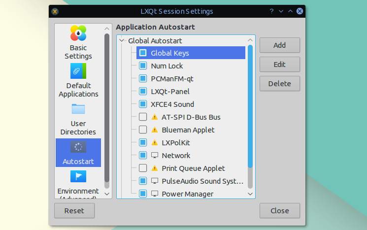This screenshot has width=367, height=230.
Task: Click monitor icon beside PulseAudio Sound System
Action: [x=155, y=181]
